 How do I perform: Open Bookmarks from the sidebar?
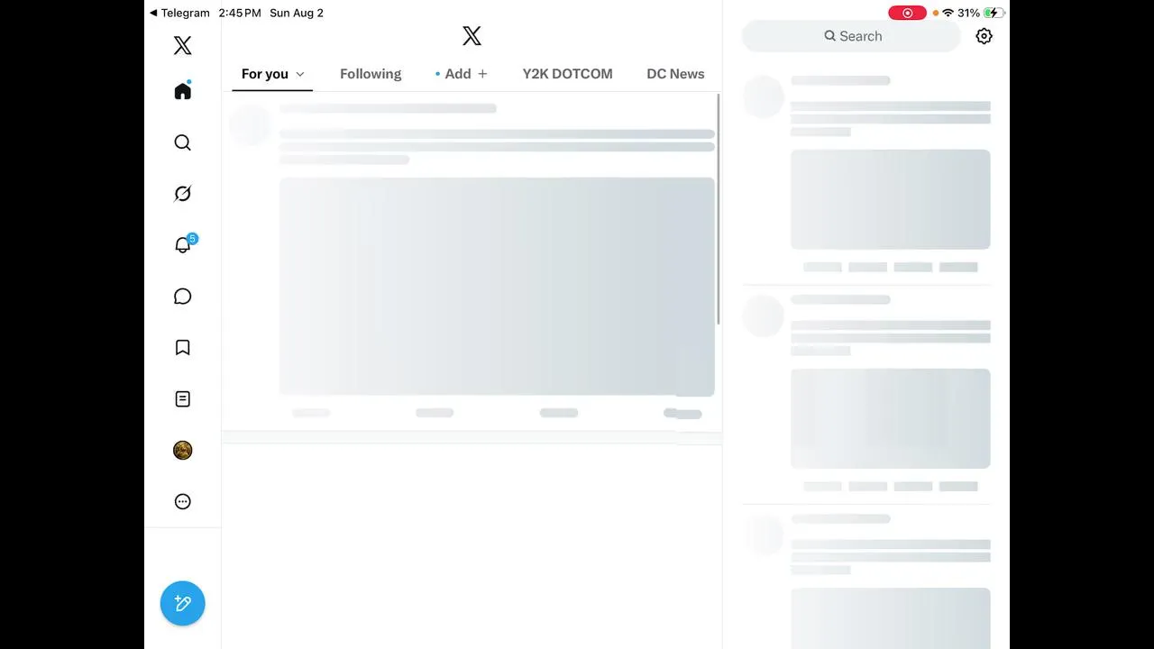tap(182, 348)
